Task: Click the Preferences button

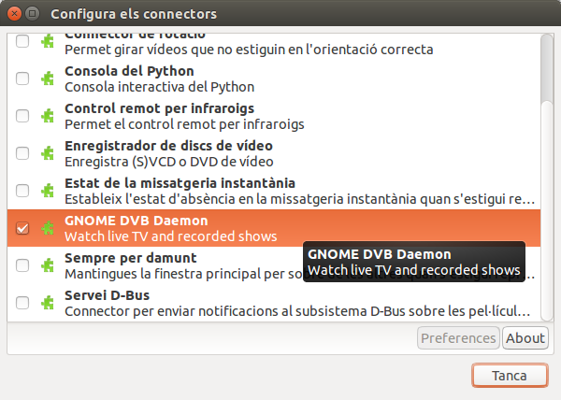Action: 458,338
